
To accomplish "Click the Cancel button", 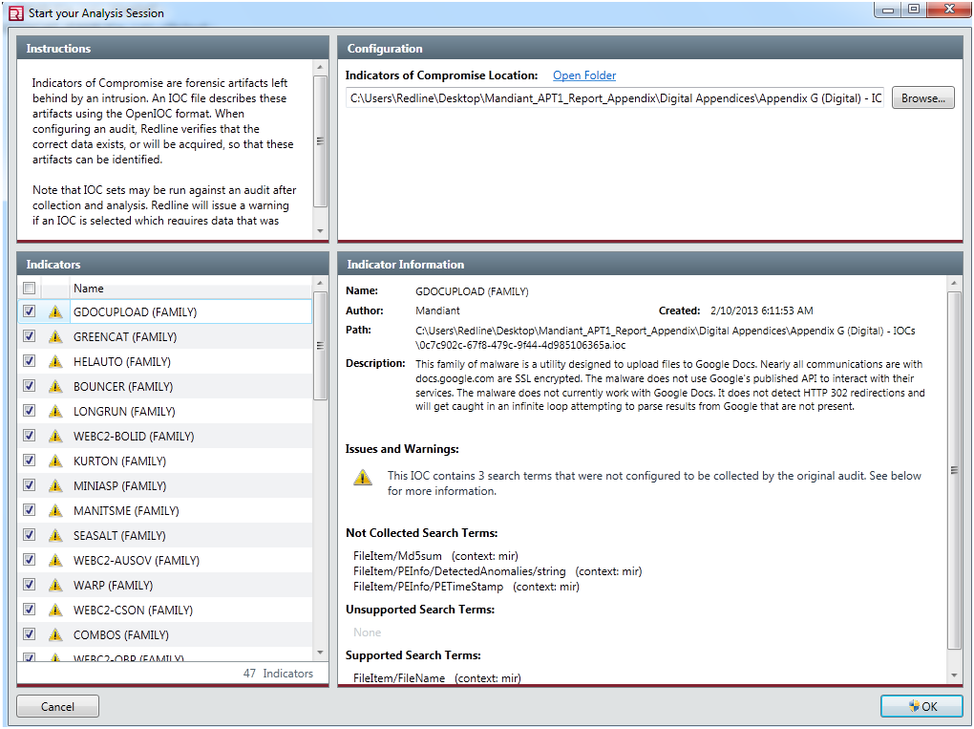I will (57, 706).
